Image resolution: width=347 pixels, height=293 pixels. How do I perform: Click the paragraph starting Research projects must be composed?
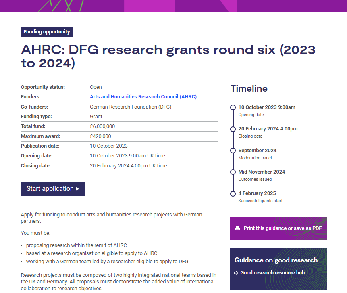click(x=118, y=282)
